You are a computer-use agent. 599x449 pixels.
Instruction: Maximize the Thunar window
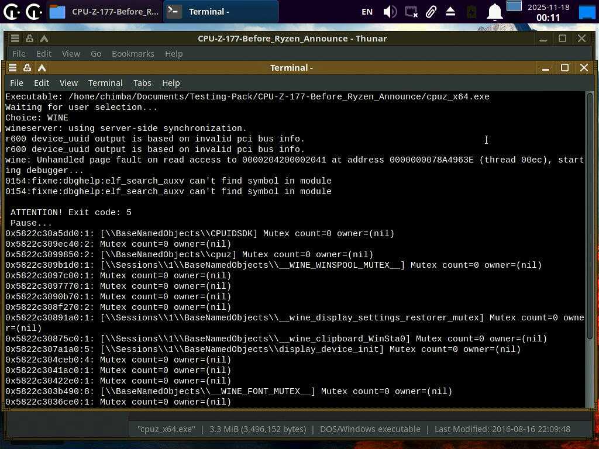[x=562, y=38]
